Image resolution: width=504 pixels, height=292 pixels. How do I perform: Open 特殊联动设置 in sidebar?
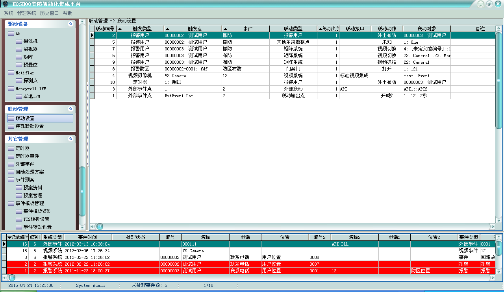[x=30, y=126]
